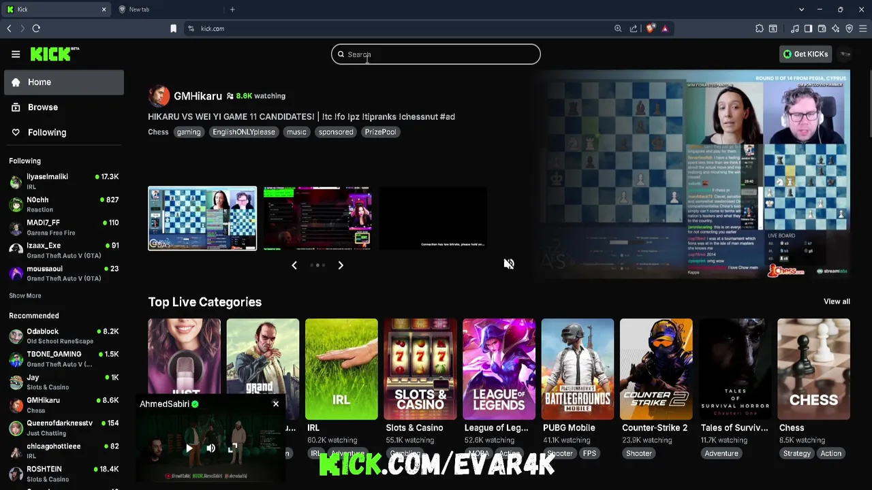Open the Leo AI sparkle icon

[x=835, y=29]
